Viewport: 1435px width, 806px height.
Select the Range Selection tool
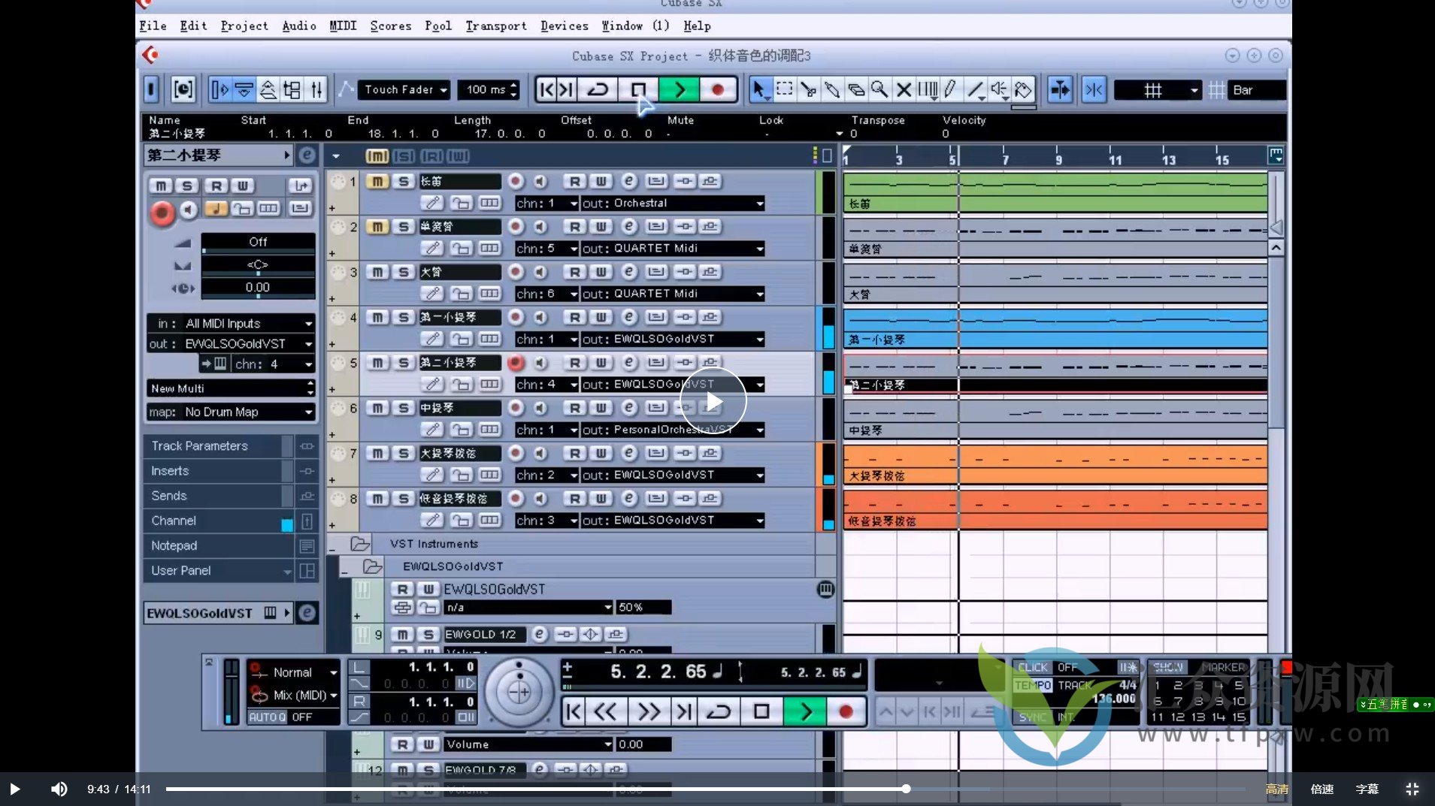(784, 90)
